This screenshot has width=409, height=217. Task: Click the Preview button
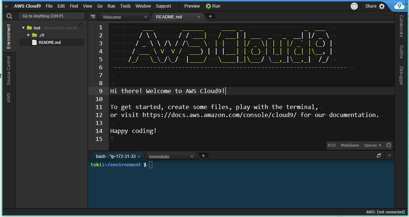[192, 6]
